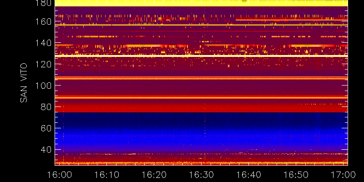Click the 16:00 time axis label
This screenshot has width=364, height=182.
60,175
